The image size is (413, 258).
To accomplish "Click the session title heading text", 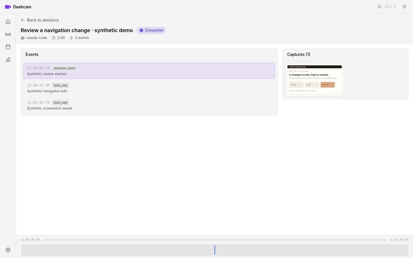I will pyautogui.click(x=77, y=30).
